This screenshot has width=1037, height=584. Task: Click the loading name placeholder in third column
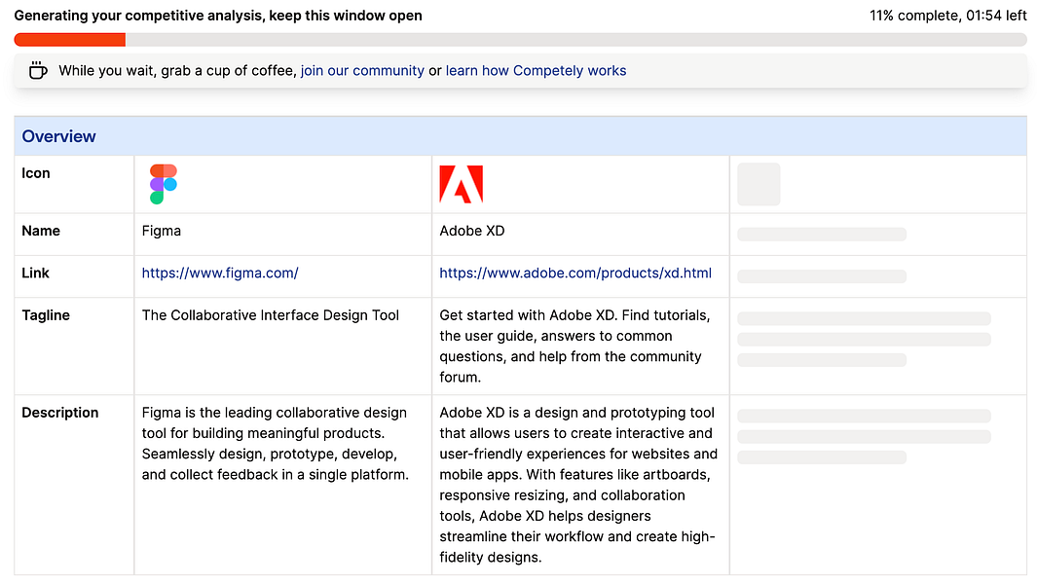pos(822,235)
